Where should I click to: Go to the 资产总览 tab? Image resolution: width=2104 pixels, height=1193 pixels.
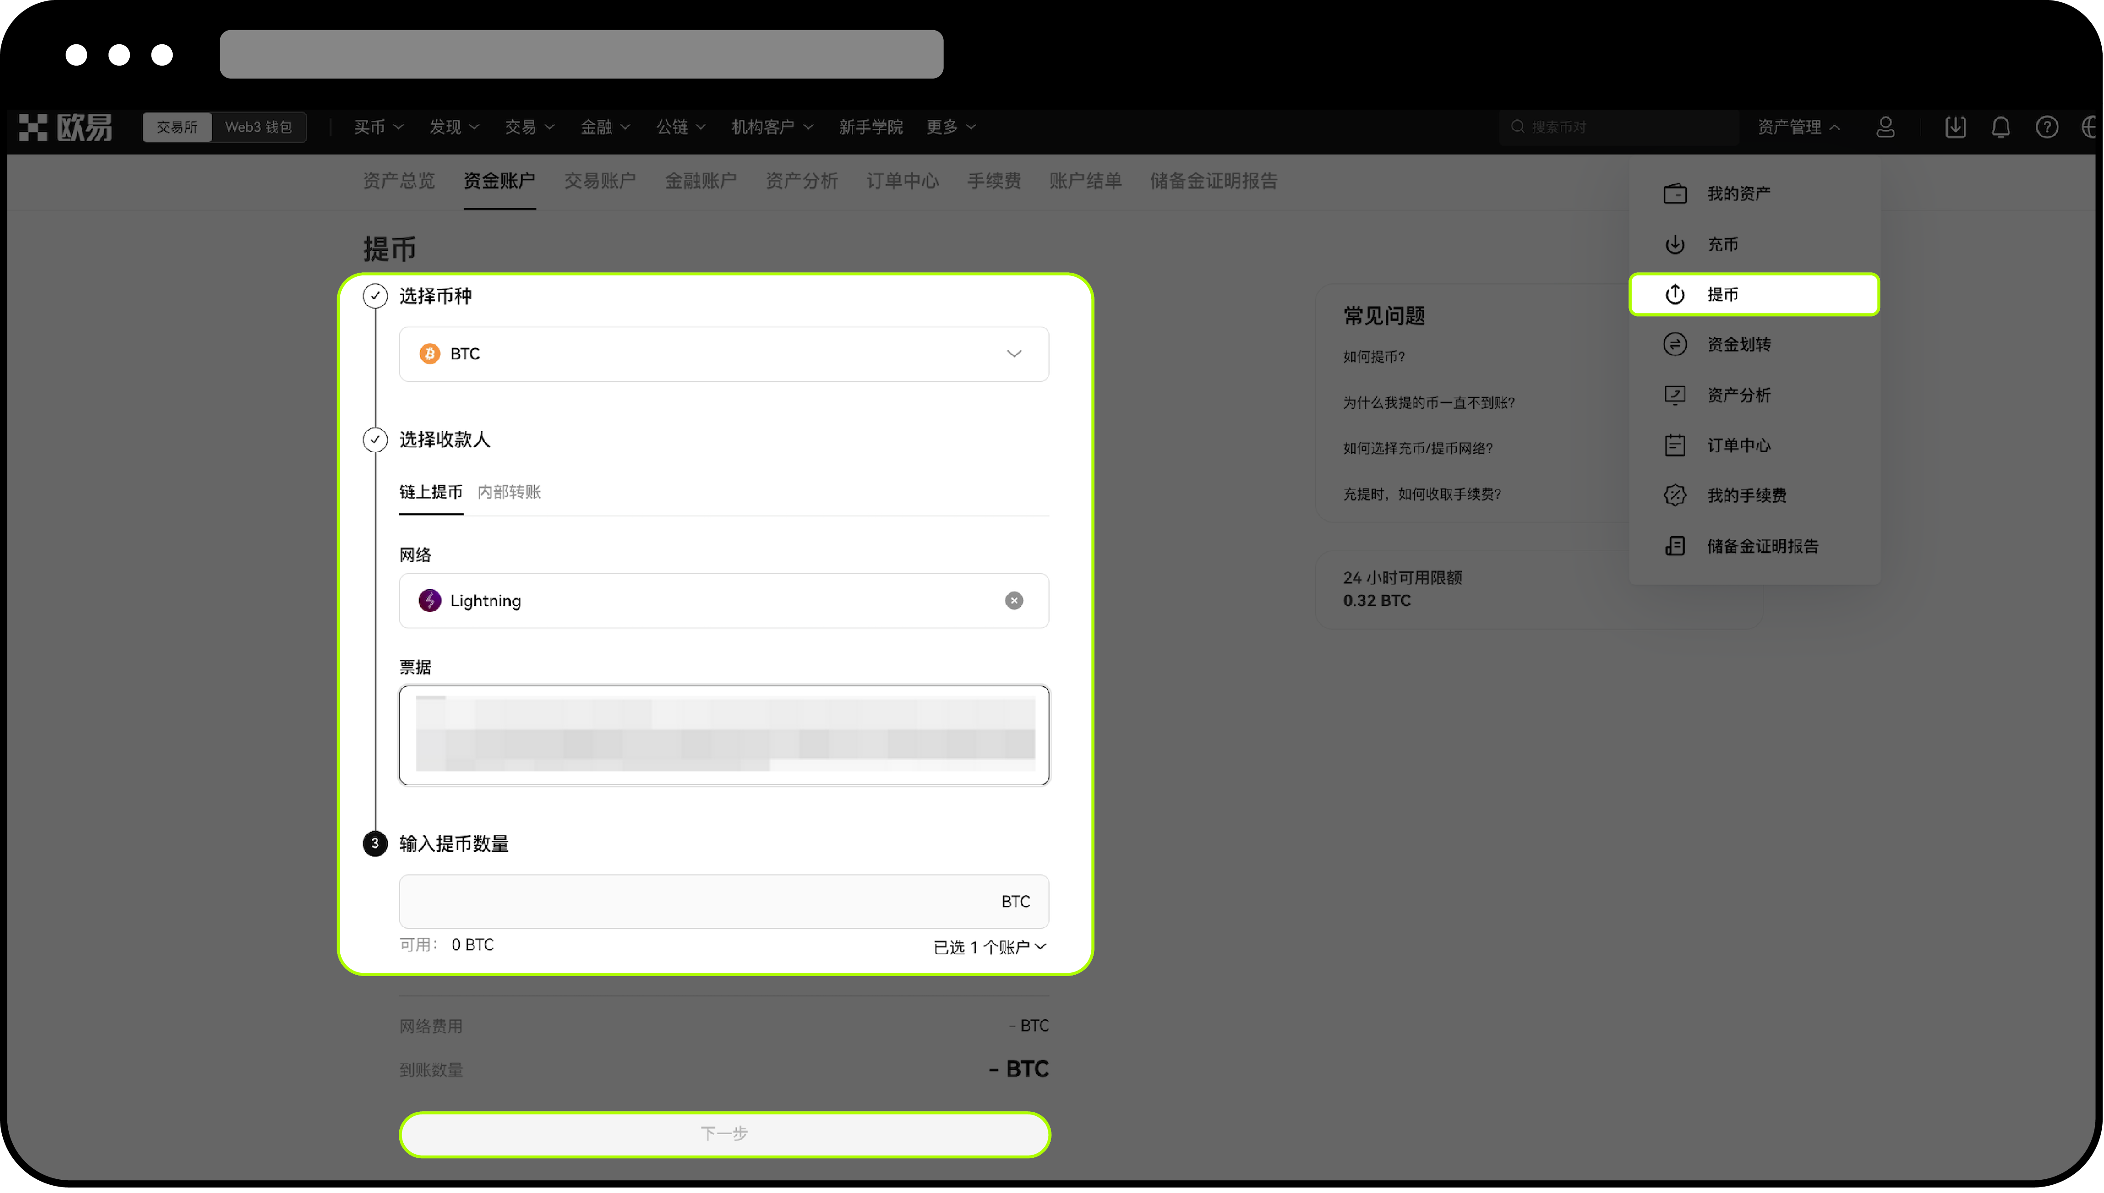(399, 181)
